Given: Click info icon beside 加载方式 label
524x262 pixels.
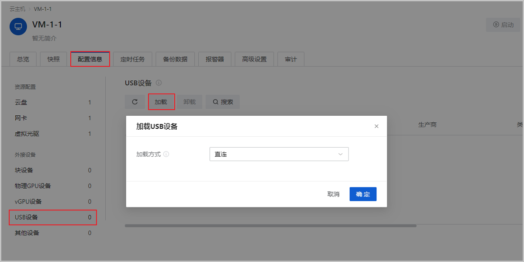Looking at the screenshot, I should coord(166,154).
